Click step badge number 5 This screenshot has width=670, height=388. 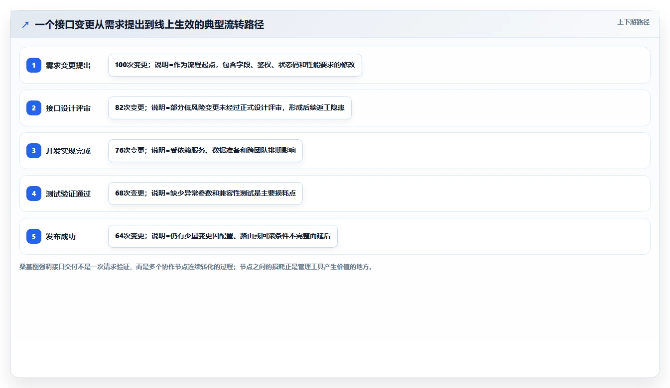(34, 236)
